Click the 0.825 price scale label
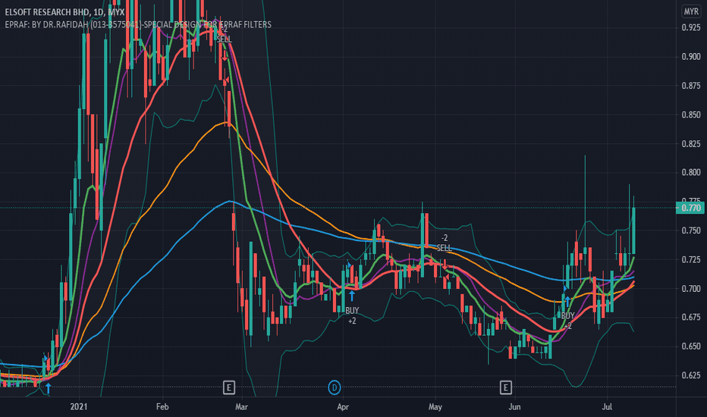 point(691,143)
